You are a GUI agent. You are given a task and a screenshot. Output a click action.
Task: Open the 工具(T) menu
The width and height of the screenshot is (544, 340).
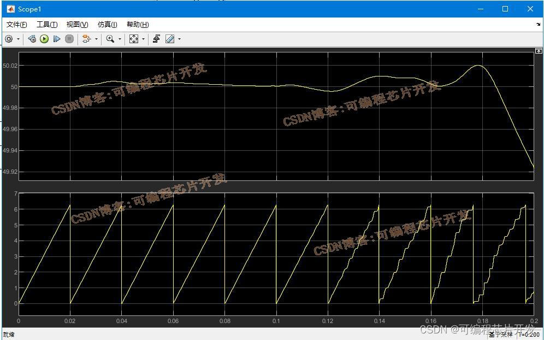47,25
